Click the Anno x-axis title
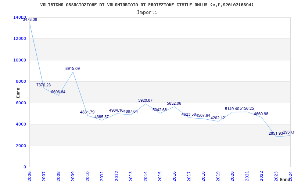This screenshot has width=294, height=183. (x=284, y=179)
